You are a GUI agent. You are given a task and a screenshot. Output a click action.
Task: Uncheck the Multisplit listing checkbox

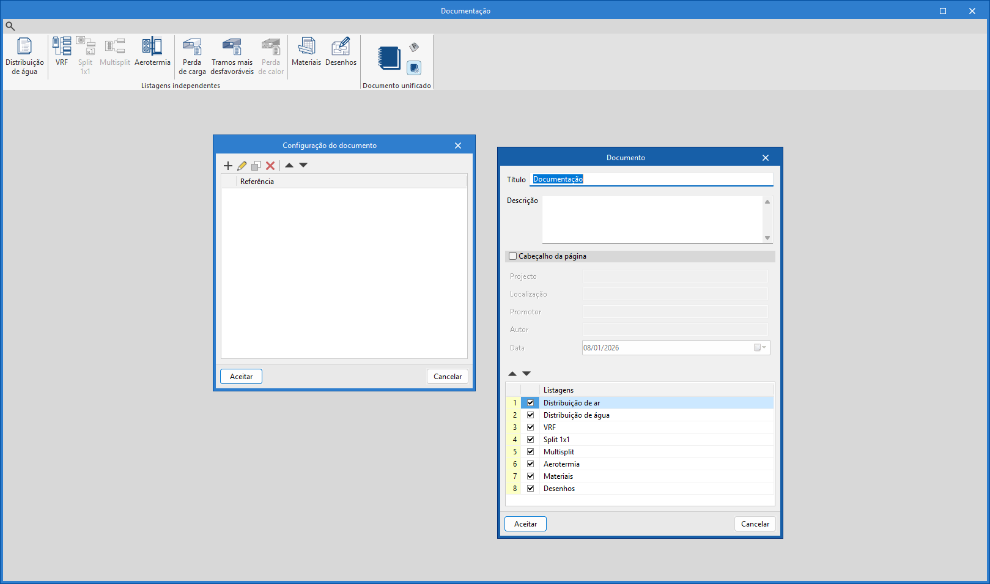pyautogui.click(x=530, y=452)
